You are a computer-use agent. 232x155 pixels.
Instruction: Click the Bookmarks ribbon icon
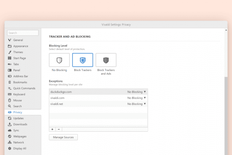coord(10,82)
